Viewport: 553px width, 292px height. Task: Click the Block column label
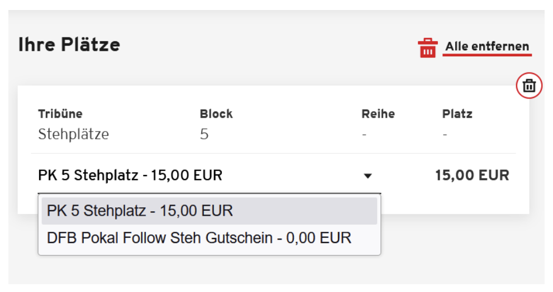click(216, 114)
